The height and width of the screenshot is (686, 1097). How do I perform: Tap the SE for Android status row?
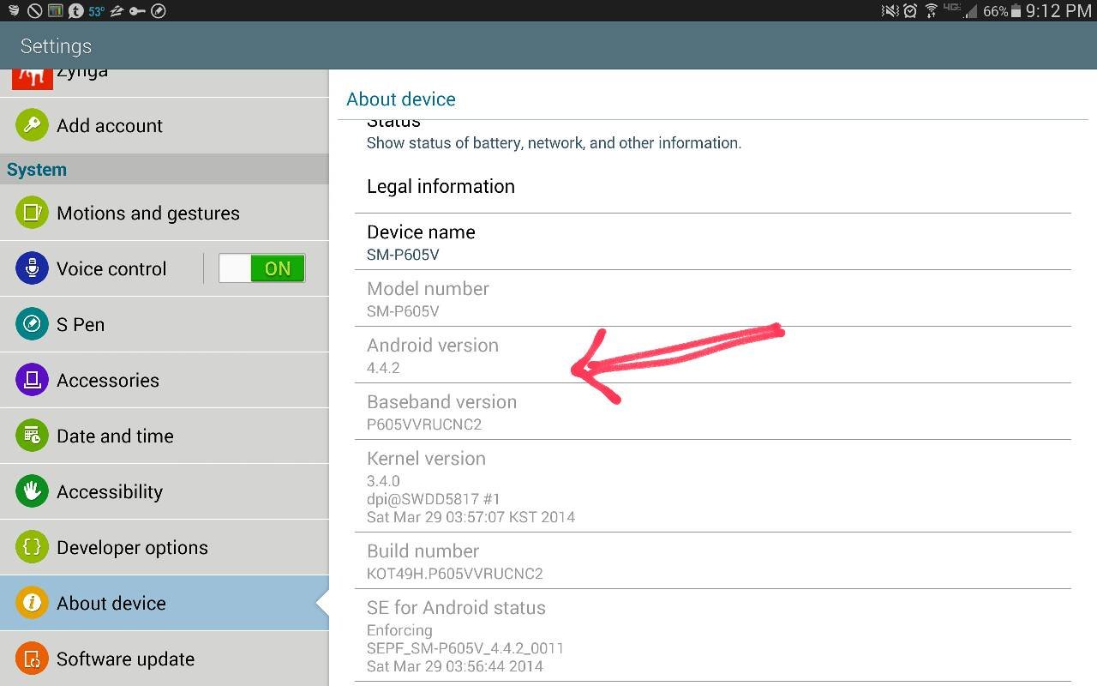pyautogui.click(x=713, y=635)
